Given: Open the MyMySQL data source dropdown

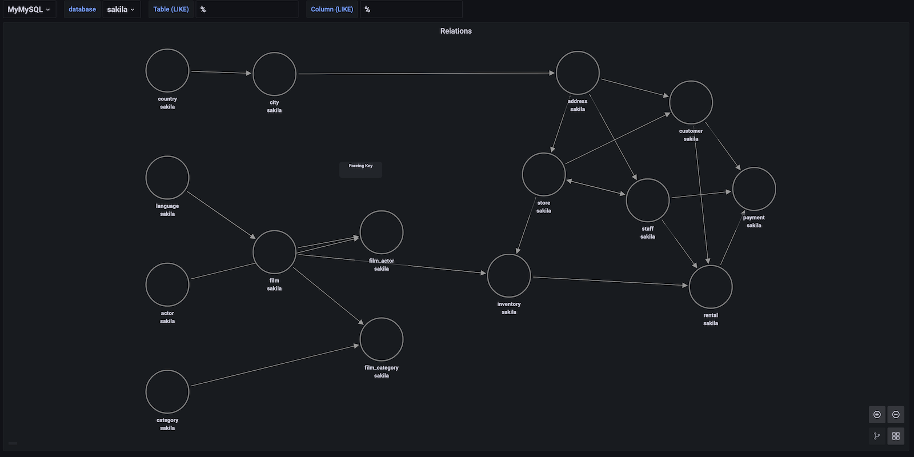Looking at the screenshot, I should point(29,9).
